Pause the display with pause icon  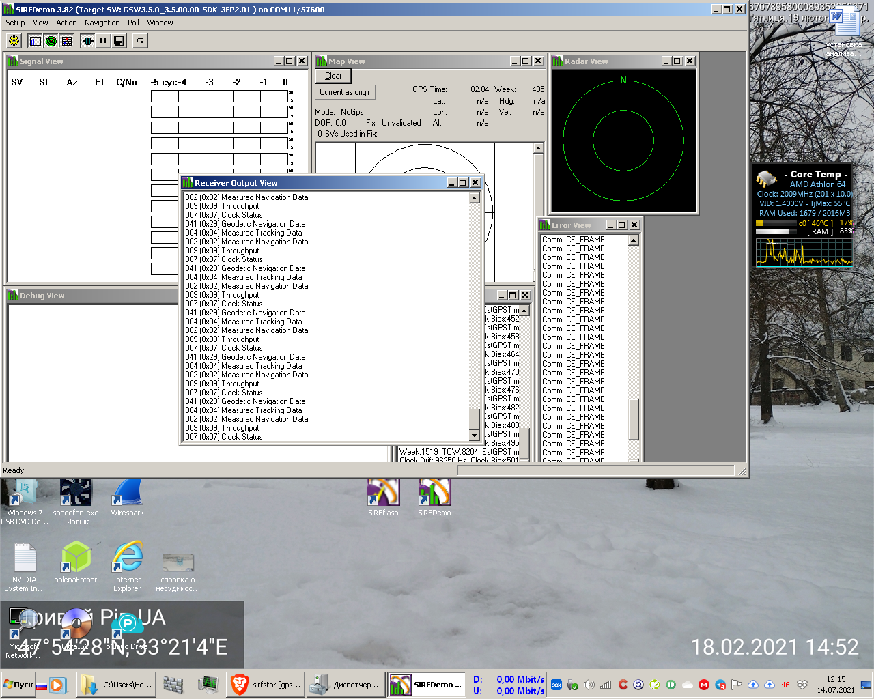[x=103, y=41]
